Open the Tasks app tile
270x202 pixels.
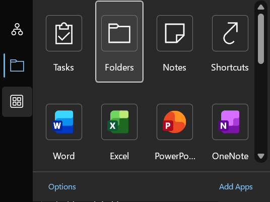tap(64, 33)
